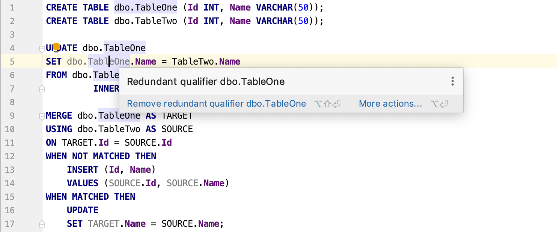This screenshot has height=232, width=557.
Task: Click the 'SET' keyword on line 5
Action: tap(54, 62)
